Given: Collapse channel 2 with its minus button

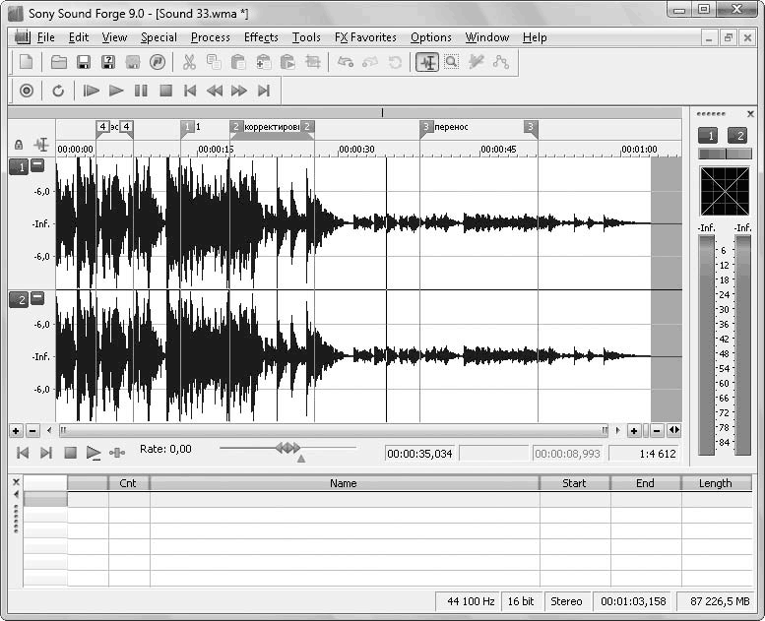Looking at the screenshot, I should 37,298.
